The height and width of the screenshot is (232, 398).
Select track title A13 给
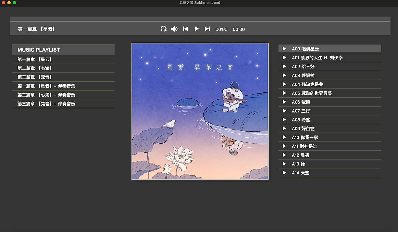tap(298, 164)
